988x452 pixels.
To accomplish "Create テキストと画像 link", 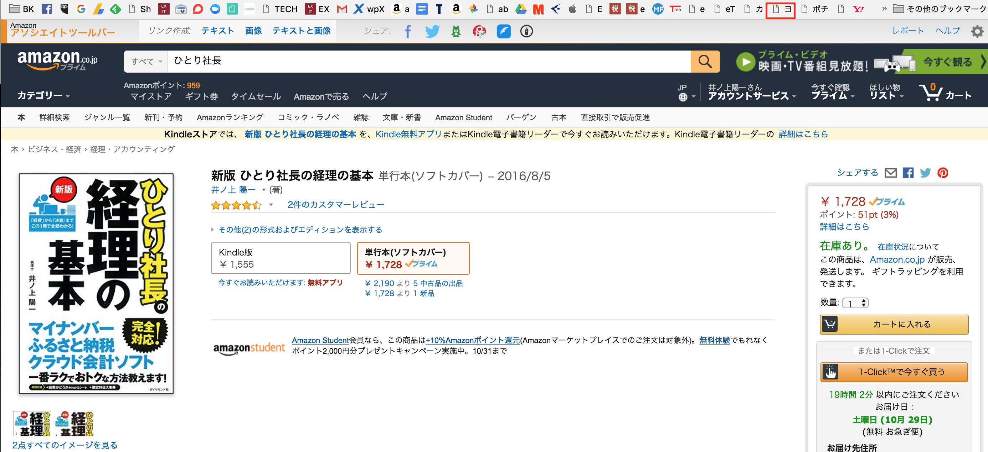I will [x=301, y=31].
